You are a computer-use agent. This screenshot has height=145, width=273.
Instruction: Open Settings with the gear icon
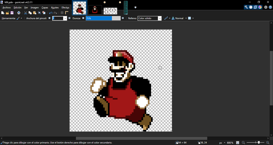click(266, 7)
